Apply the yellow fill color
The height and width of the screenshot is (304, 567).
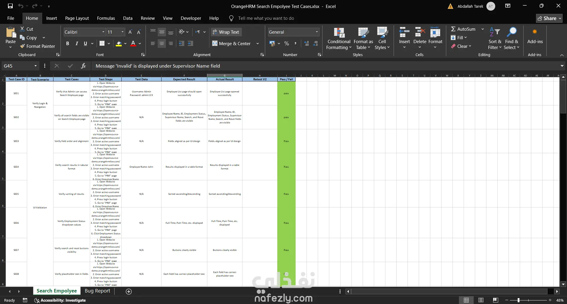pyautogui.click(x=119, y=43)
